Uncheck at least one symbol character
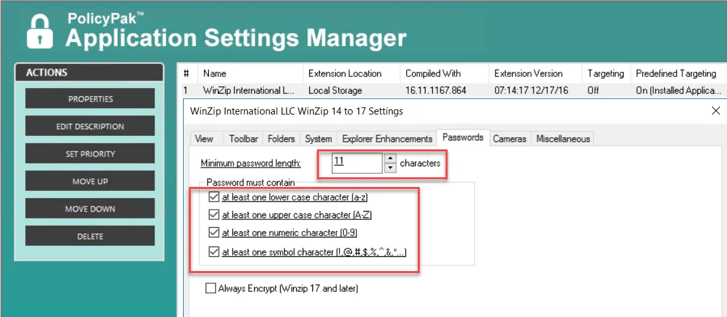The width and height of the screenshot is (727, 317). pyautogui.click(x=213, y=252)
